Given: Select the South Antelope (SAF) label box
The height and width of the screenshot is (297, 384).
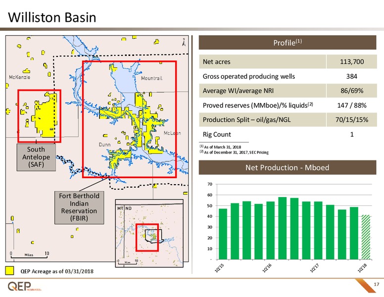Looking at the screenshot, I should tap(36, 157).
